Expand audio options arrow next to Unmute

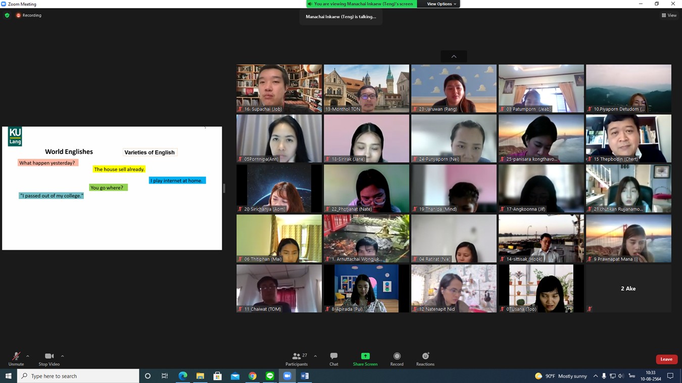pos(28,356)
